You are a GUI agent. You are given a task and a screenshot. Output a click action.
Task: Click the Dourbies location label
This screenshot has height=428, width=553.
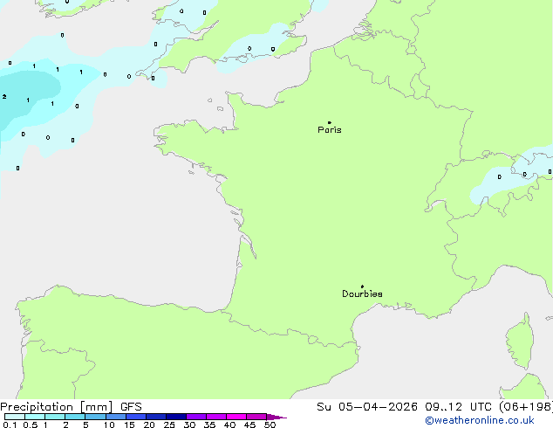click(362, 293)
